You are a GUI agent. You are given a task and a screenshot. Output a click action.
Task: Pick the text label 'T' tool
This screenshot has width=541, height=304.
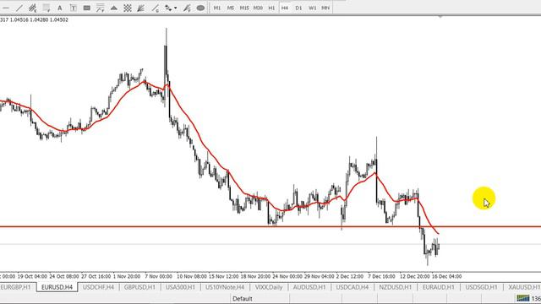(x=74, y=8)
